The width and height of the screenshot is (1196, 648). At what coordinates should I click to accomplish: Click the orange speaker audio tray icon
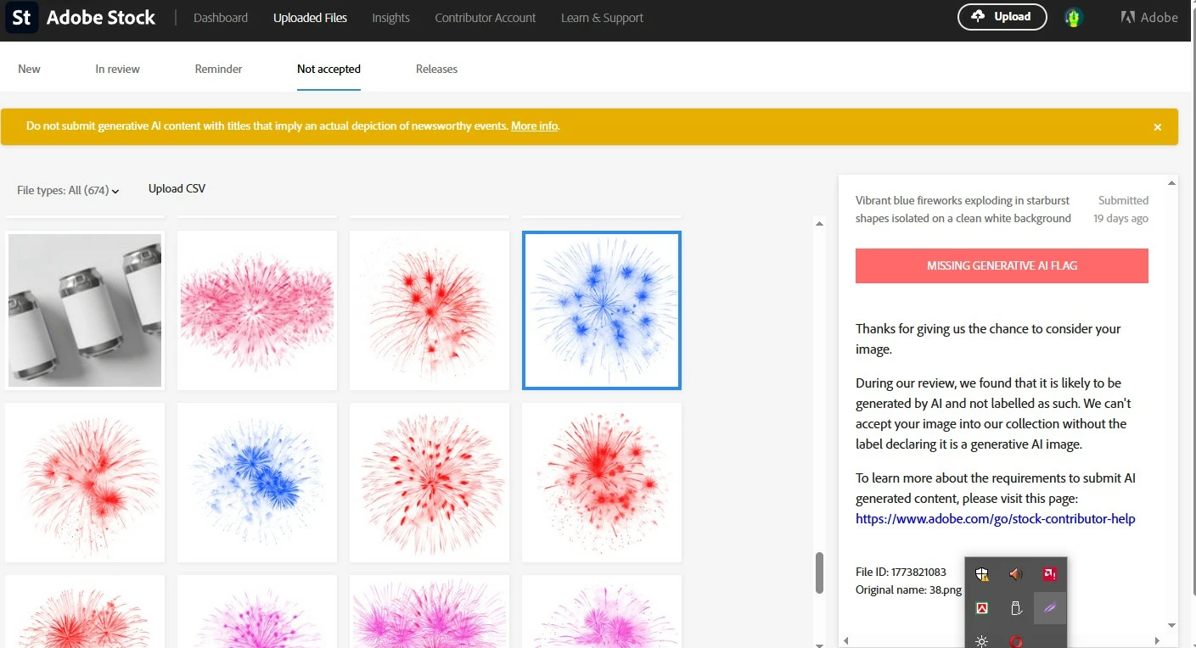coord(1016,574)
